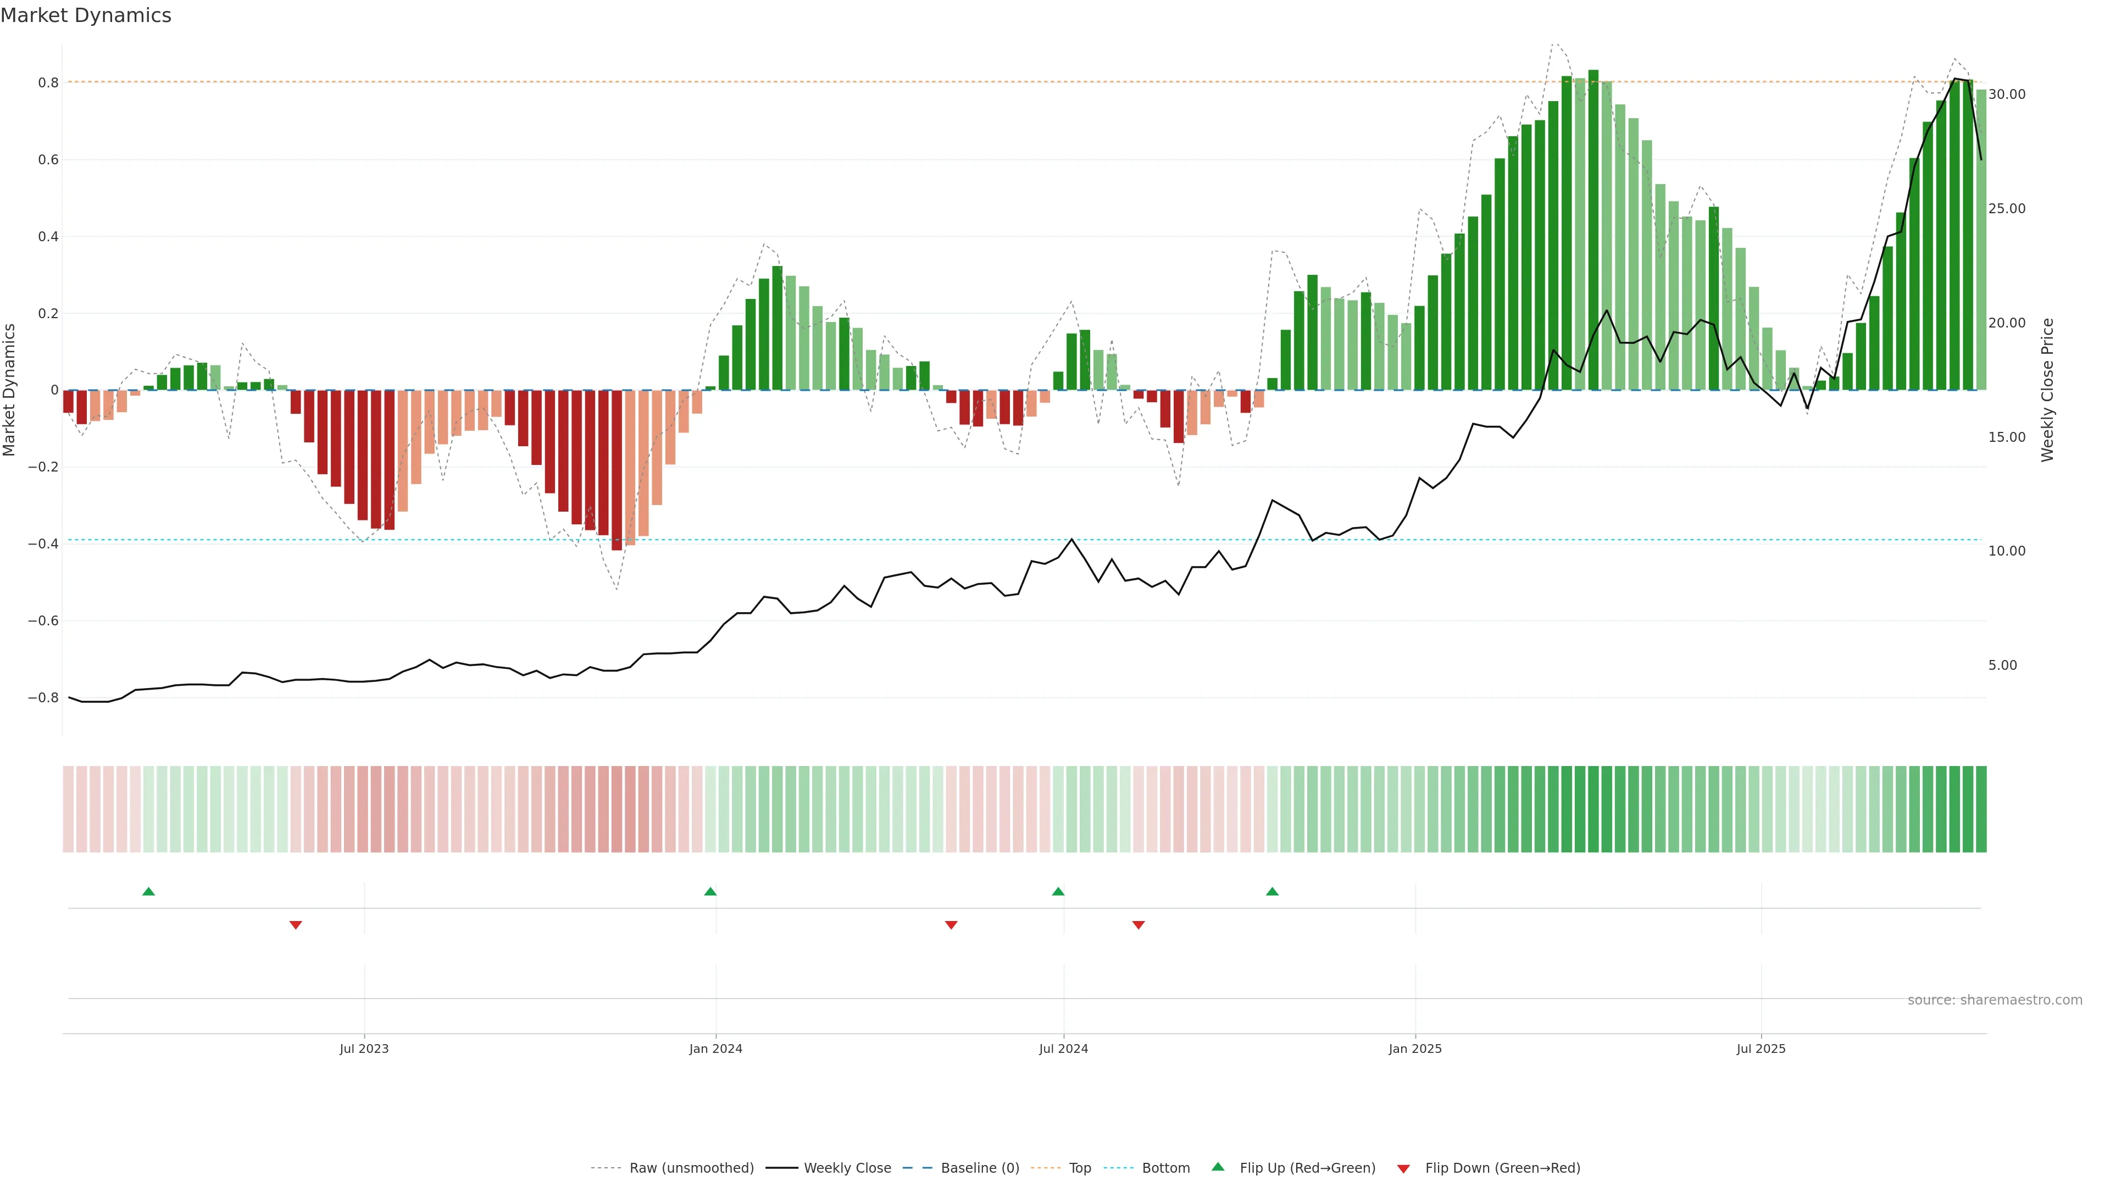Click the Jul 2023 x-axis label
The image size is (2110, 1187).
click(364, 1050)
